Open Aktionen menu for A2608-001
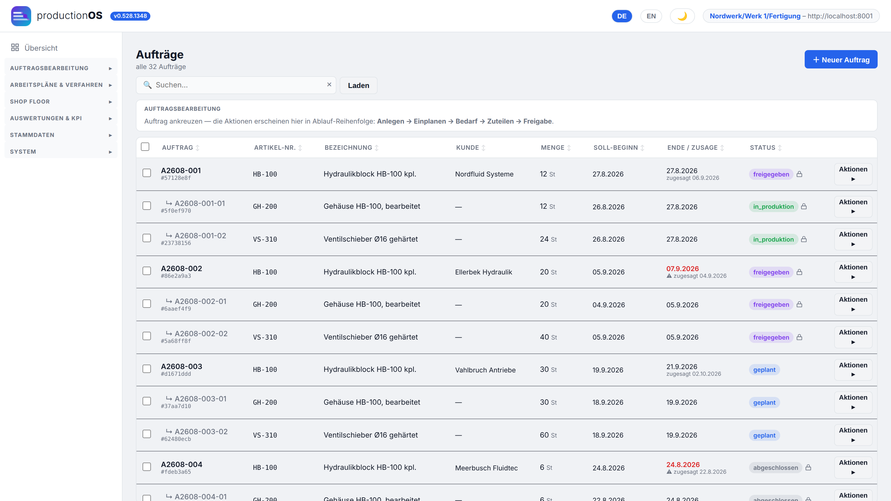The image size is (891, 501). [x=853, y=174]
